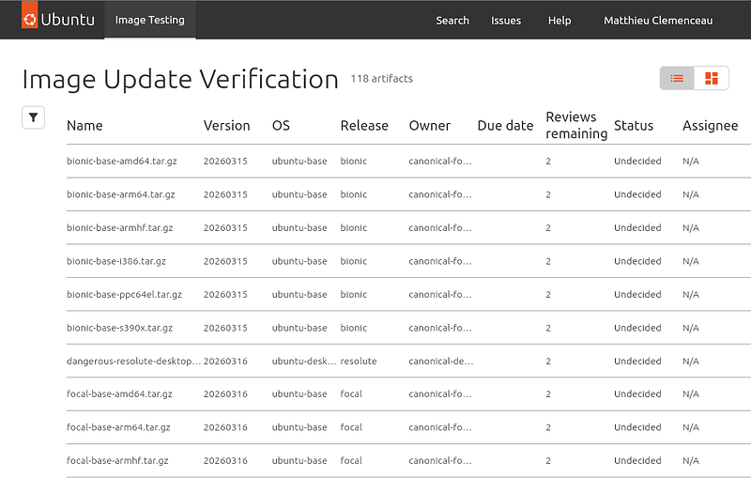Switch to list view icon

pyautogui.click(x=677, y=78)
